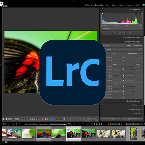Toggle Objektivkorrekturen panel switch
This screenshot has width=145, height=145.
tap(101, 37)
